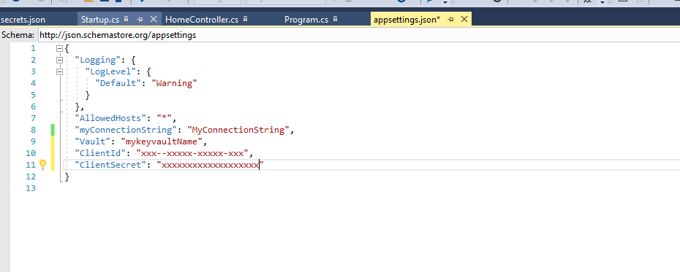Click the ClientSecret value of x characters
The image size is (680, 272).
[x=211, y=165]
